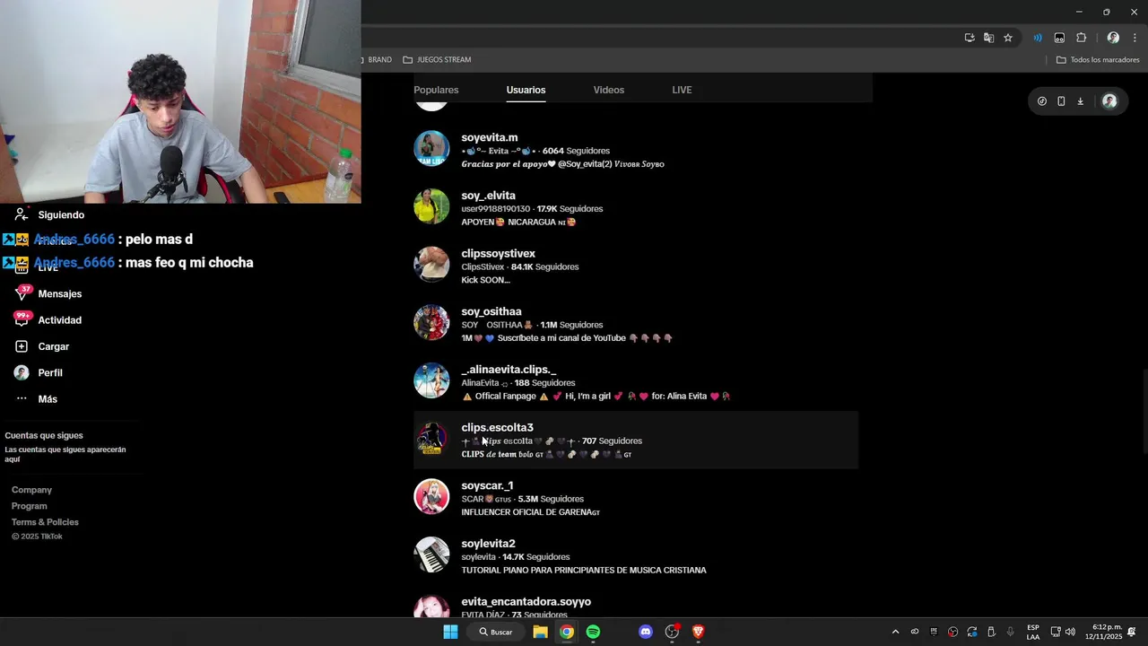Open Discord from the taskbar
The height and width of the screenshot is (646, 1148).
click(646, 632)
